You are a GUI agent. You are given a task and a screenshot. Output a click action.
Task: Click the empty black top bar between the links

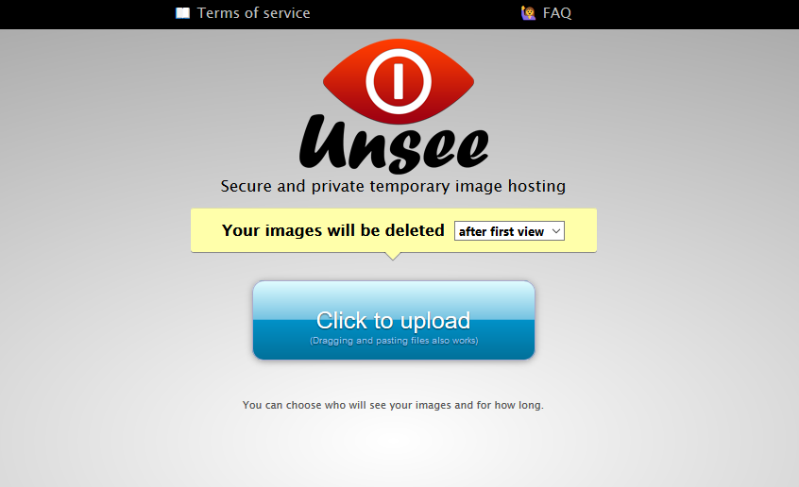416,13
